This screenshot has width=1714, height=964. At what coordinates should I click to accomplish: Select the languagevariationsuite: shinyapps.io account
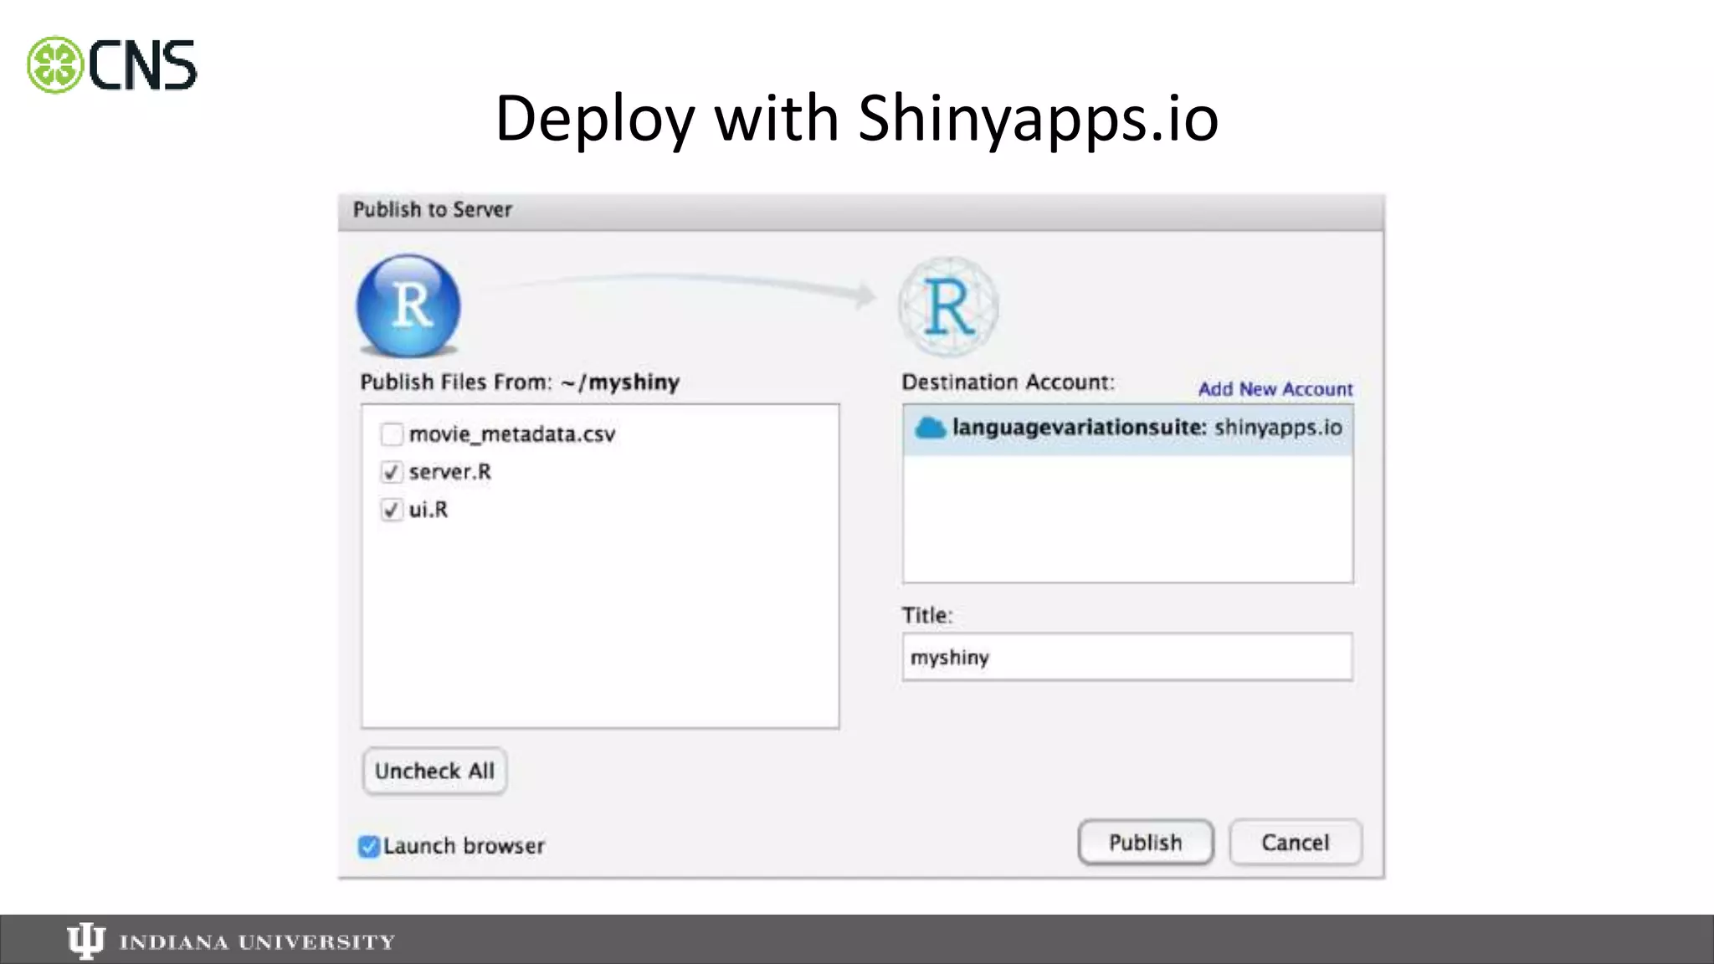click(x=1128, y=428)
